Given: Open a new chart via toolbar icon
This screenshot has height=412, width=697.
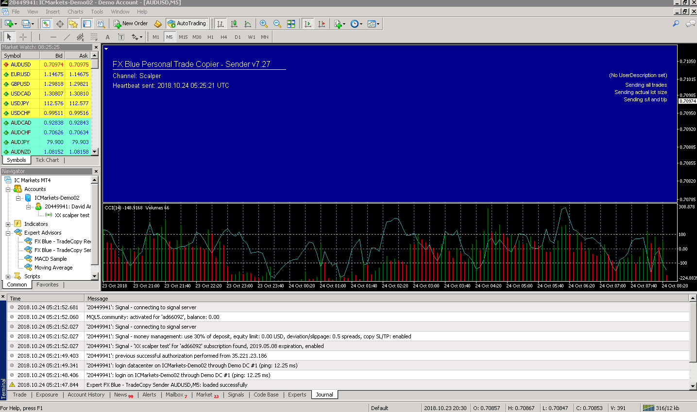Looking at the screenshot, I should (9, 23).
